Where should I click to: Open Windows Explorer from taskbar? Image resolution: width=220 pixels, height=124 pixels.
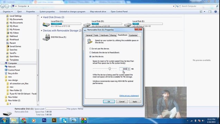tap(14, 120)
